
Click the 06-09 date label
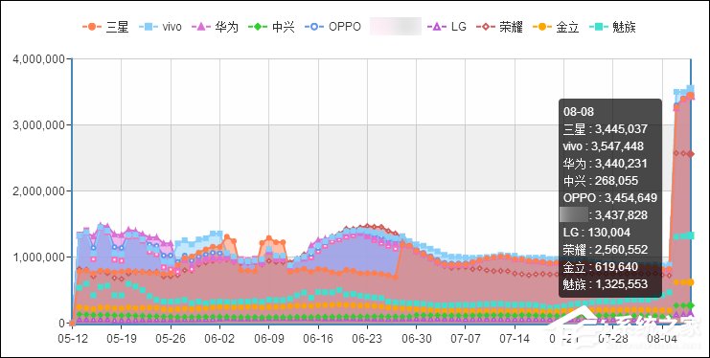(x=268, y=339)
